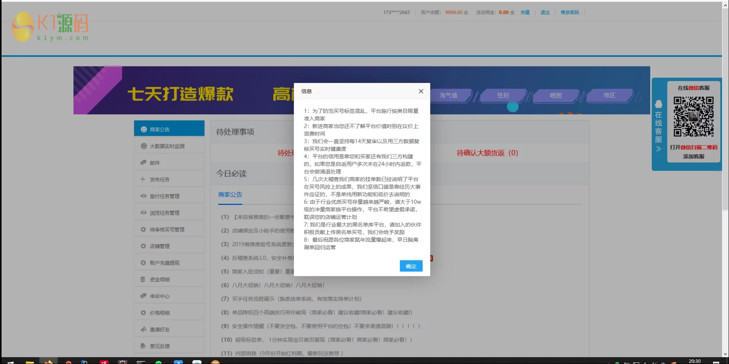Click the coins icon for 资金明细

tap(143, 279)
